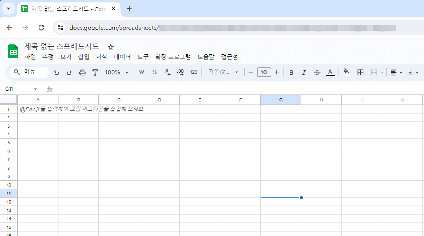Toggle bold formatting
The width and height of the screenshot is (424, 236).
tap(291, 72)
